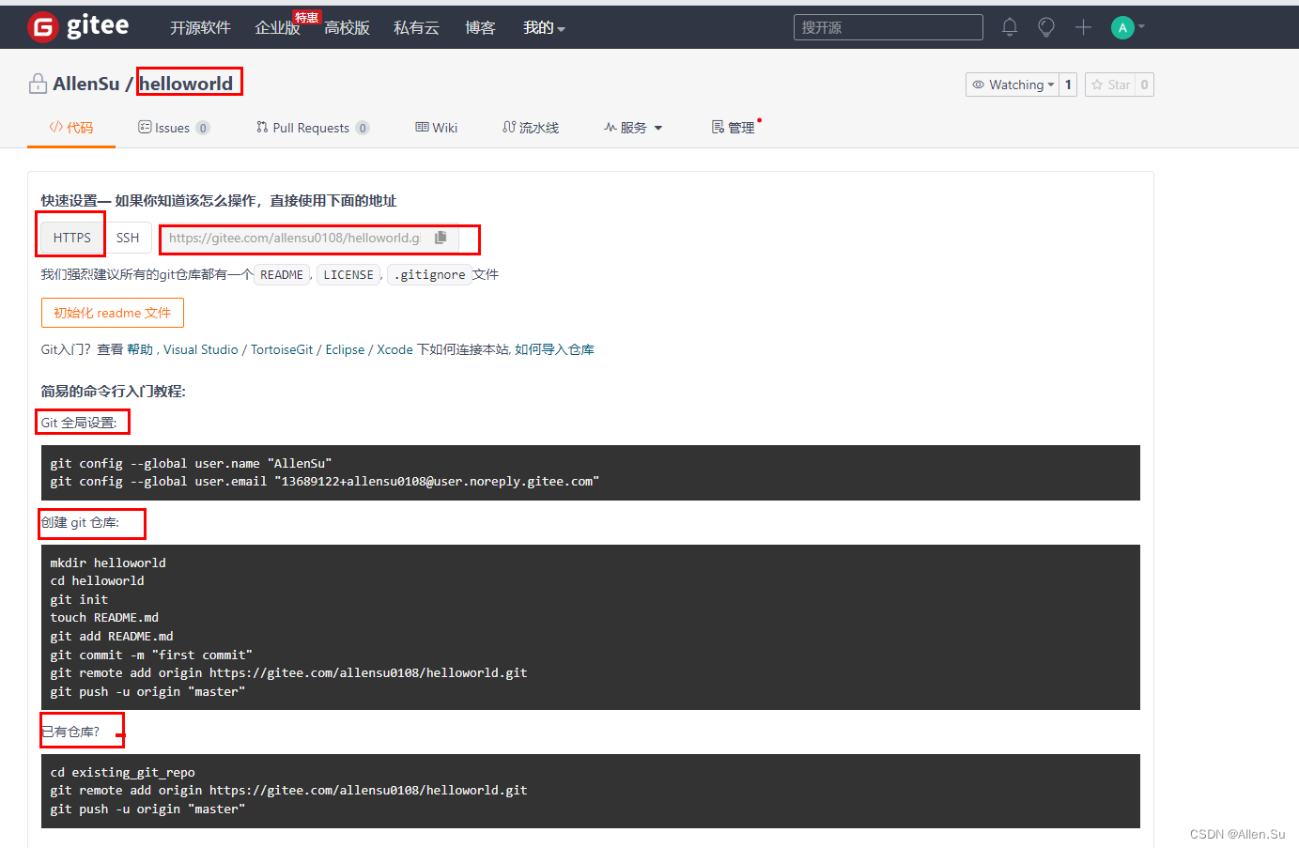Click the cd existing_git_repo command line
This screenshot has width=1299, height=848.
122,772
